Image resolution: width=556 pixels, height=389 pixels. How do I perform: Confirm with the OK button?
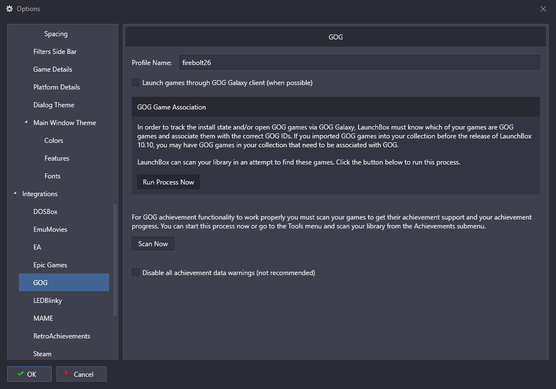(29, 374)
